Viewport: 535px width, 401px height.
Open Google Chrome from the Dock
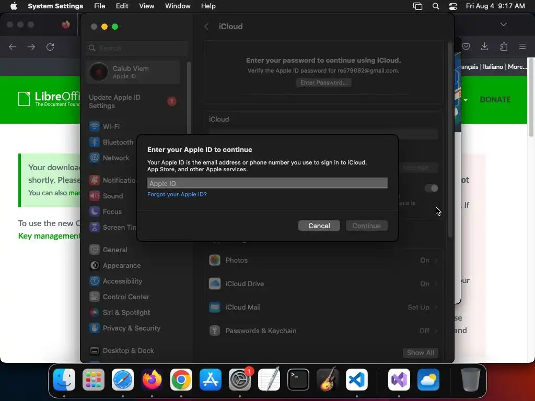(181, 380)
